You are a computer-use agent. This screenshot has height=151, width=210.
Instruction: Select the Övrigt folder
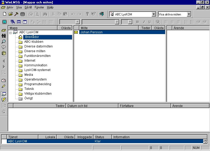click(29, 98)
